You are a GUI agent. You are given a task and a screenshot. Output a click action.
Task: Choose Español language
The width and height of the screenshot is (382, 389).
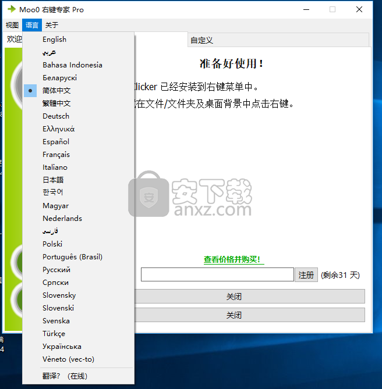79,142
